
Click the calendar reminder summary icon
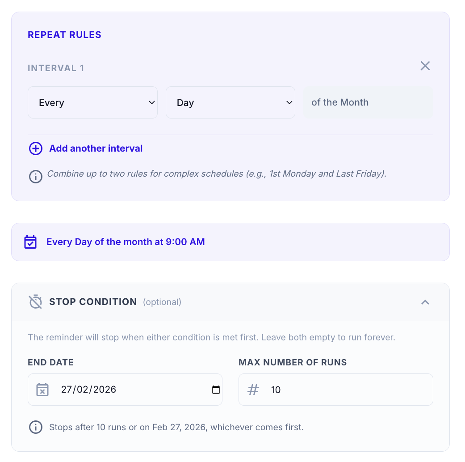(31, 242)
